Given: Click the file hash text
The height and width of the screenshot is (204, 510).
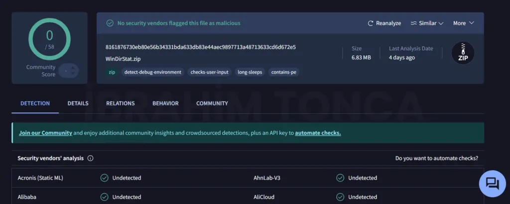Looking at the screenshot, I should (201, 47).
